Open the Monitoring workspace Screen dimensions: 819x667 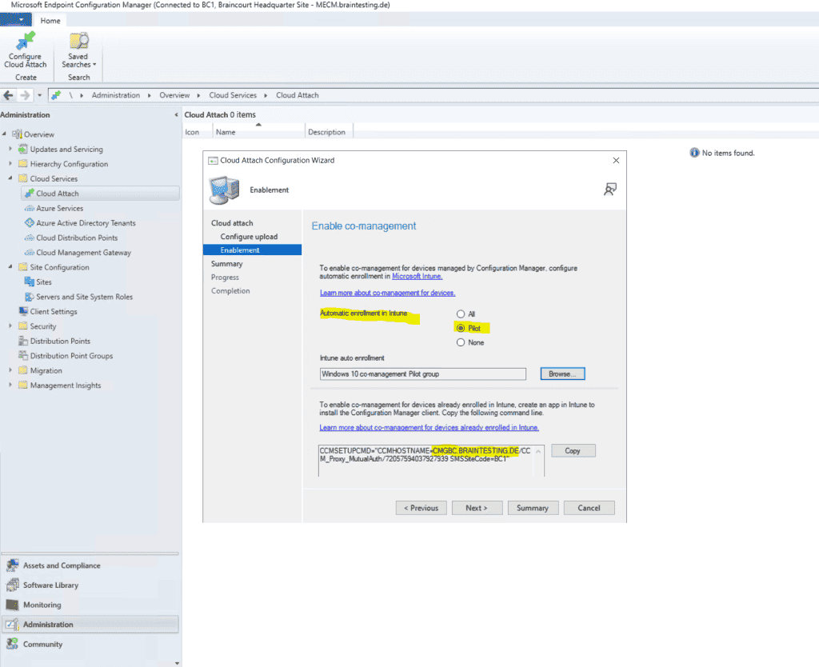44,605
